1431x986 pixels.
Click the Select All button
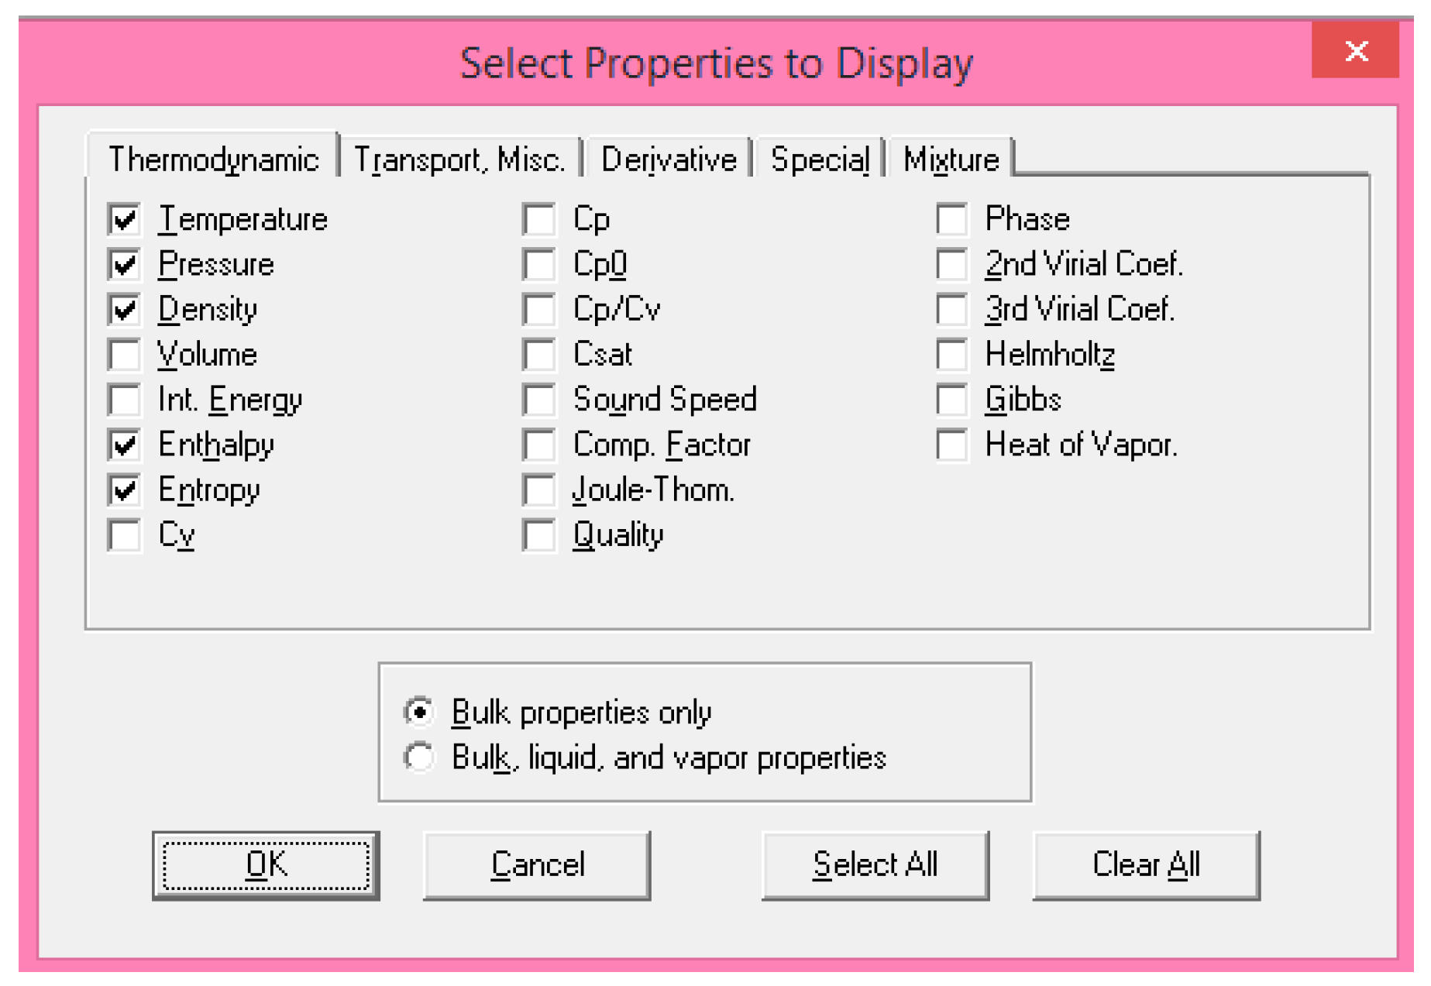coord(875,864)
